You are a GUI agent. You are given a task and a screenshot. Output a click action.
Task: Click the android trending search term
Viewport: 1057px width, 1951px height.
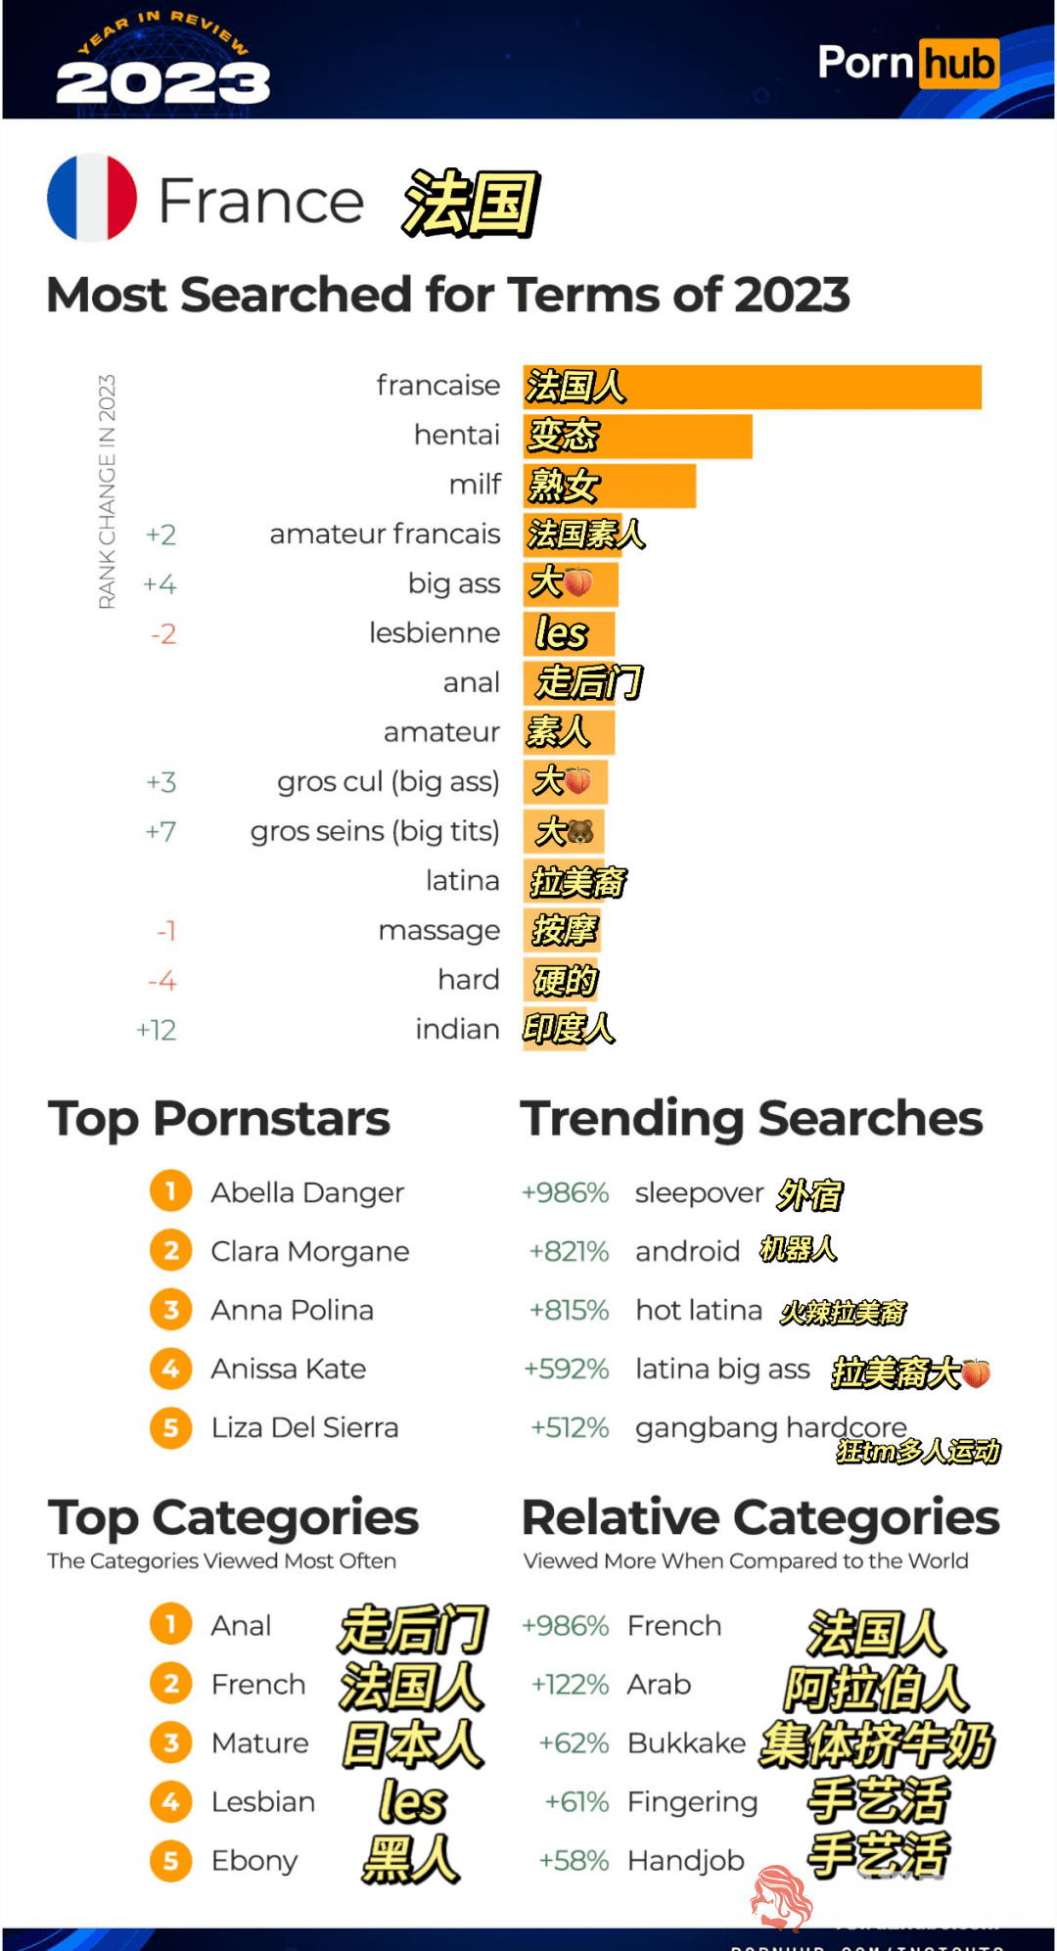pos(687,1251)
